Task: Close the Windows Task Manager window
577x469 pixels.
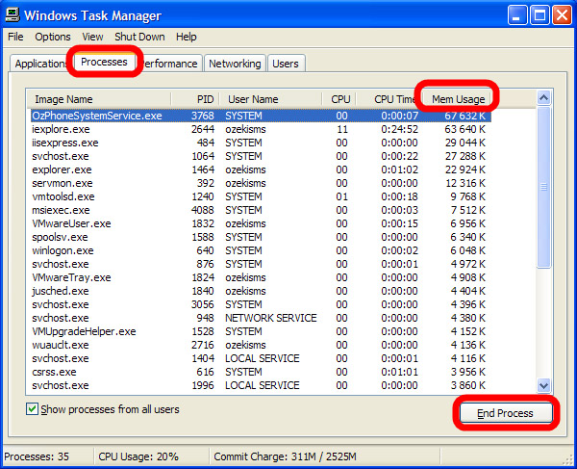Action: [x=562, y=15]
